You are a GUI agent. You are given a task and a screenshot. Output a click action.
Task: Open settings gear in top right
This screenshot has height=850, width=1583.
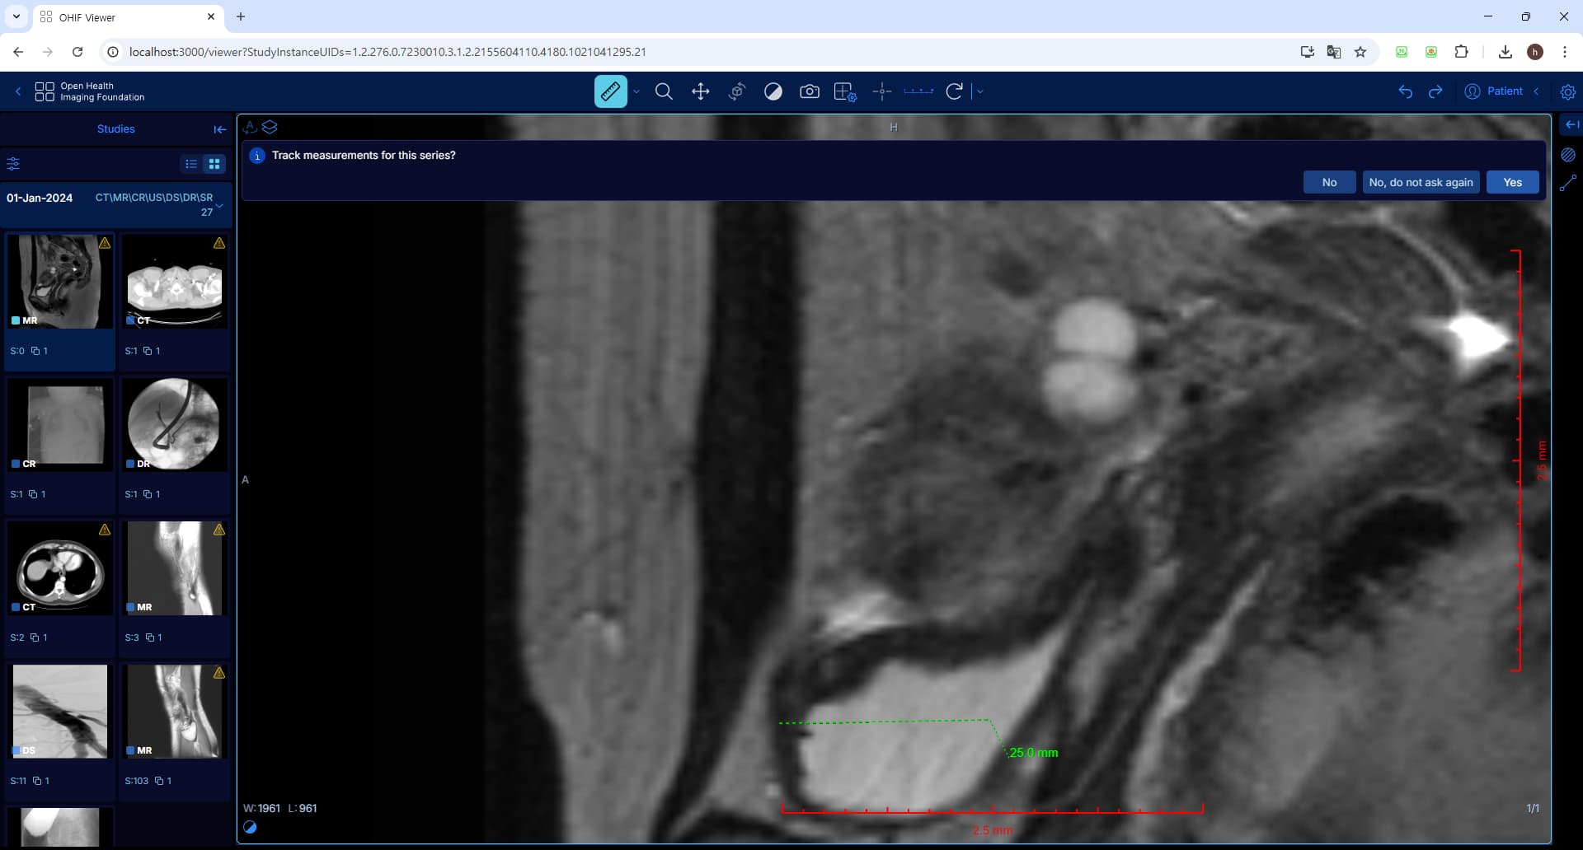(x=1567, y=91)
